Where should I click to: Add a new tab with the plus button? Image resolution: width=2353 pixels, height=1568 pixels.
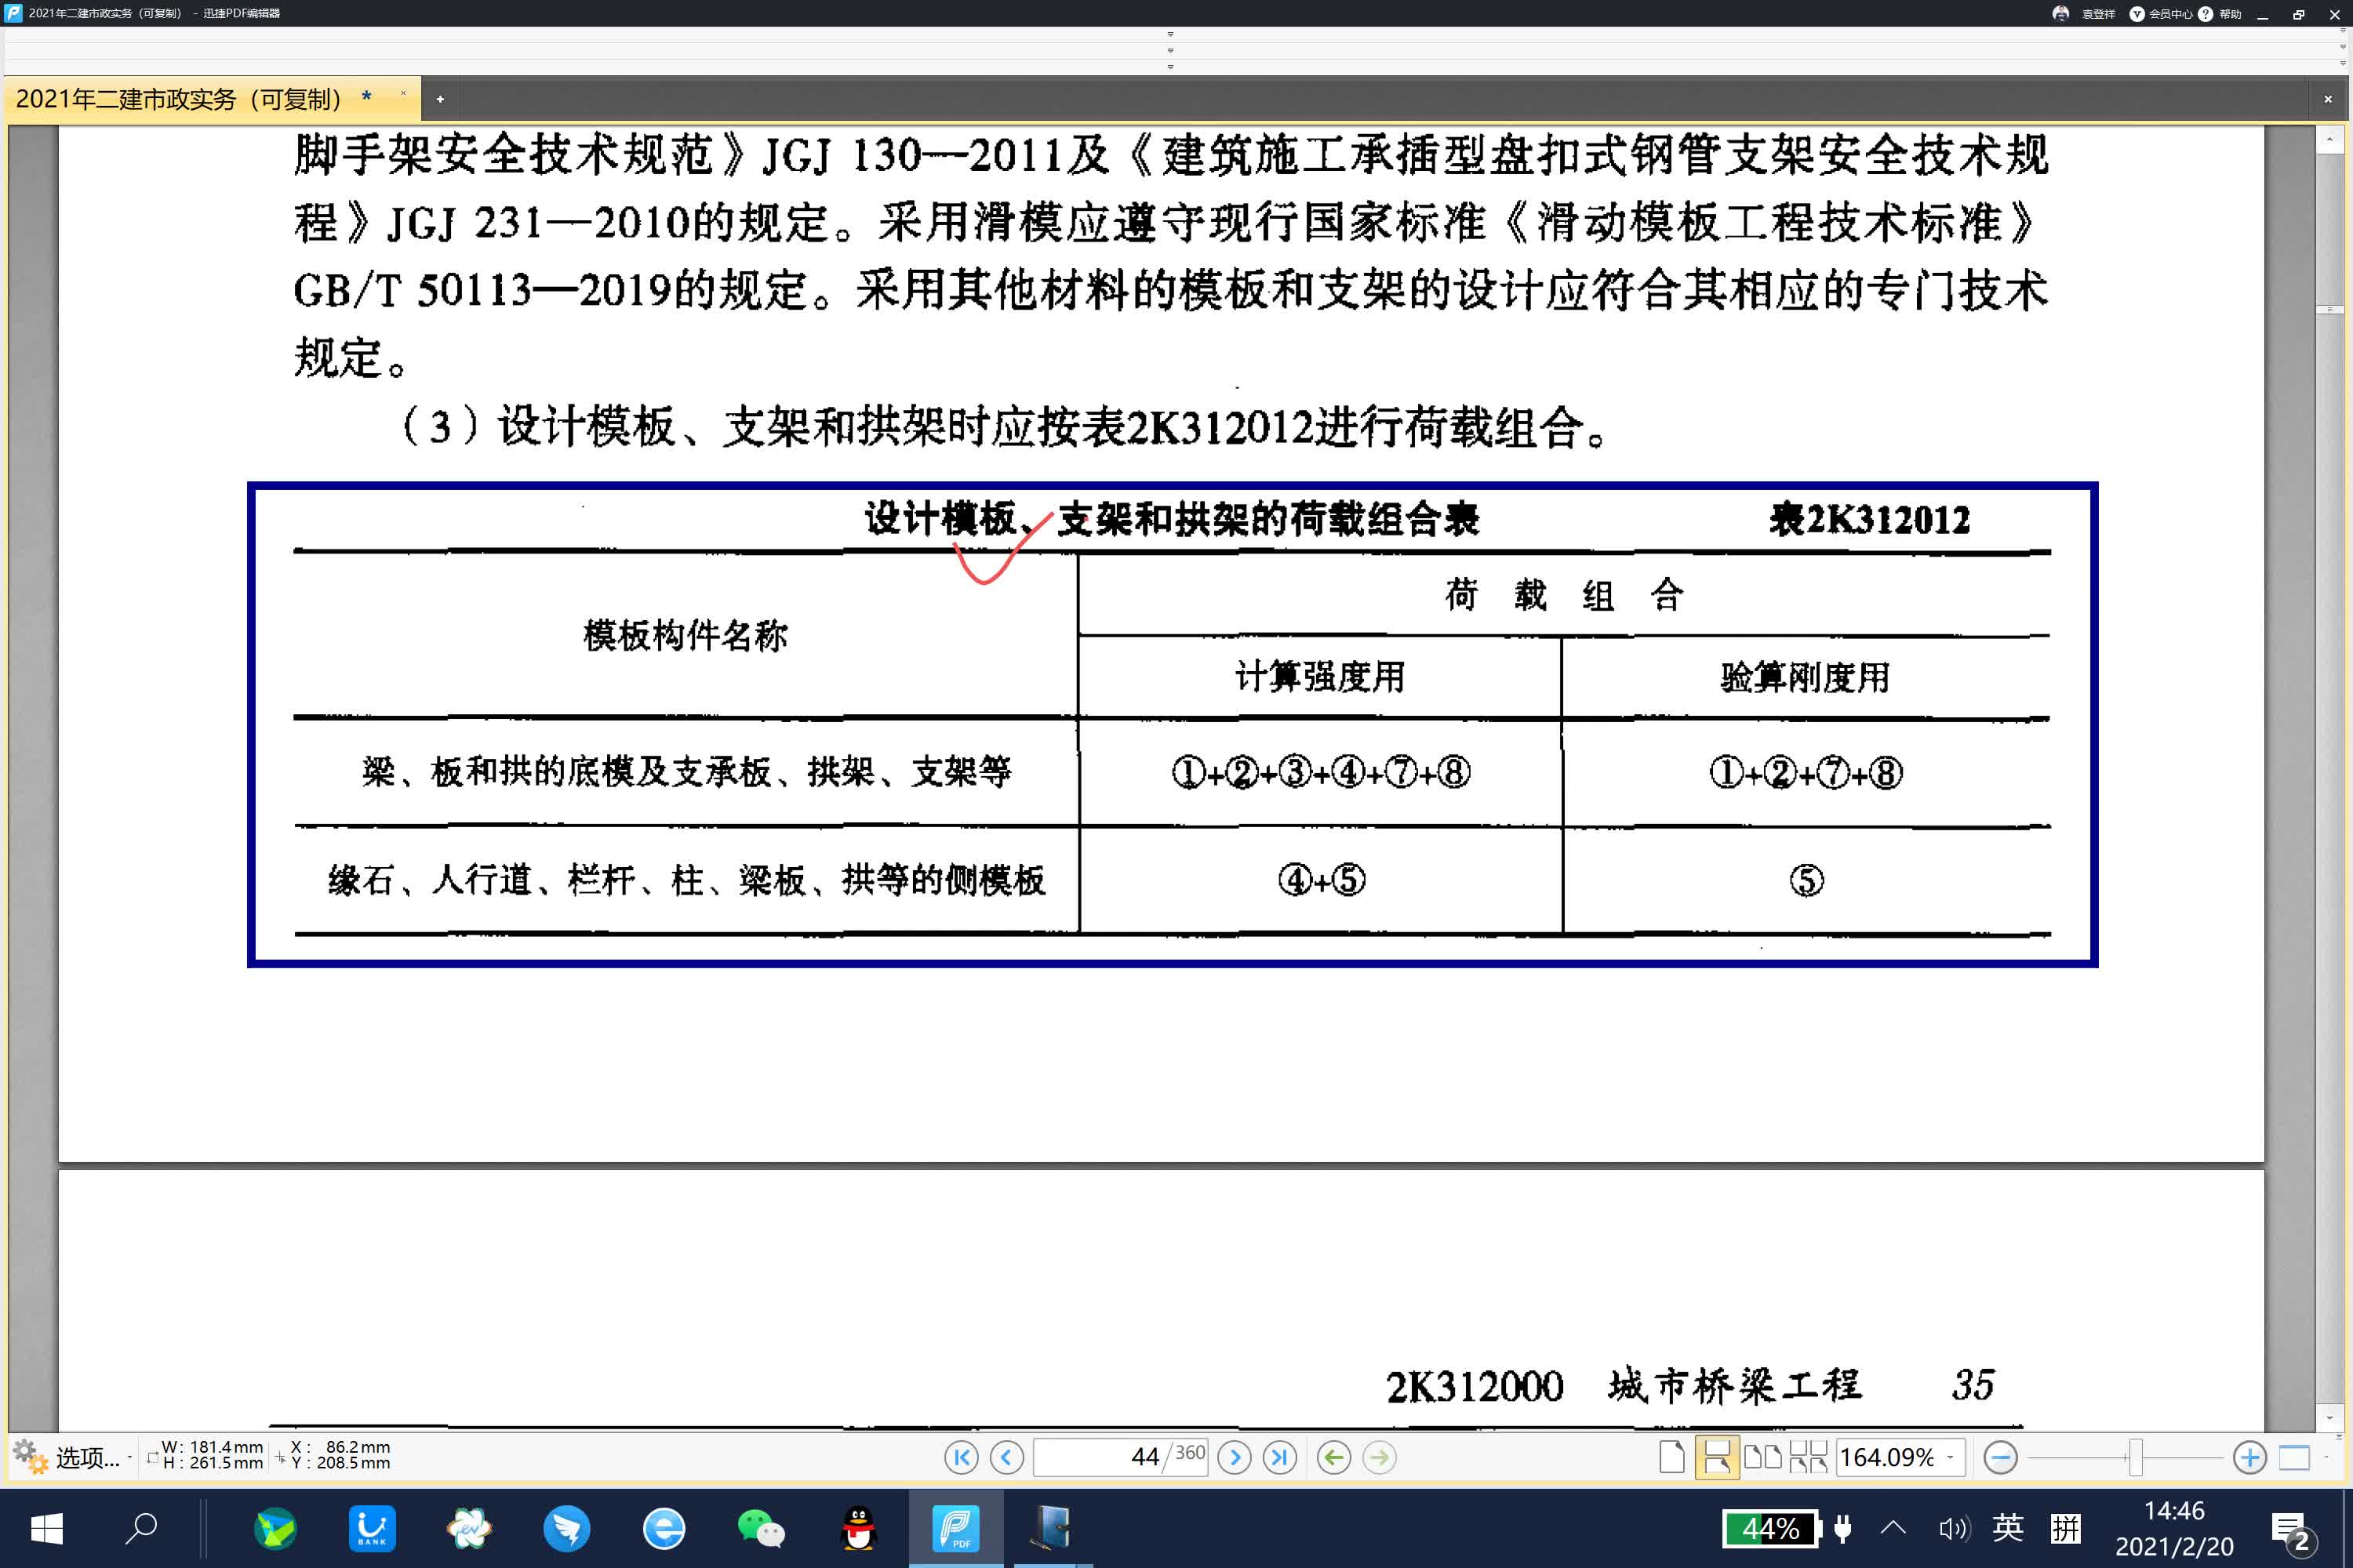(440, 99)
